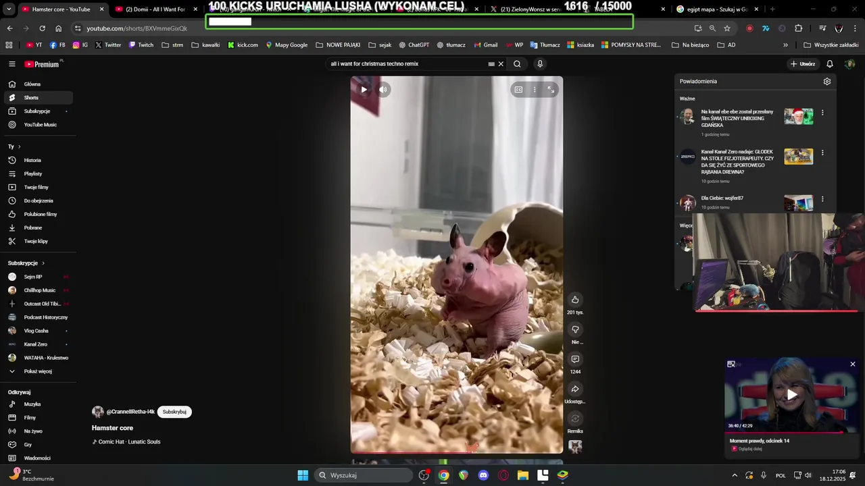The width and height of the screenshot is (865, 486).
Task: Subscribe to @CrannellRetha-l4k with Subskrybuj
Action: click(x=174, y=412)
